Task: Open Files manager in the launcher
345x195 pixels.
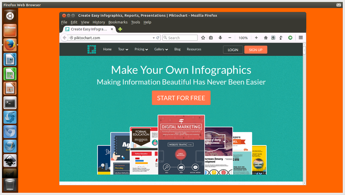Action: tap(10, 30)
